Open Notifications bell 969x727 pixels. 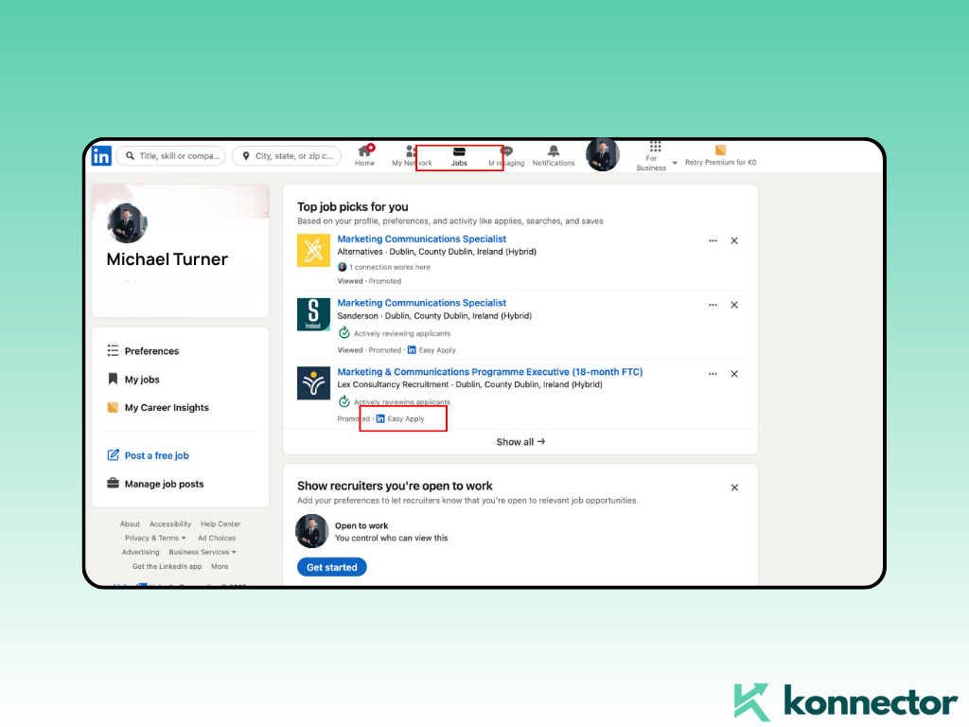coord(554,156)
